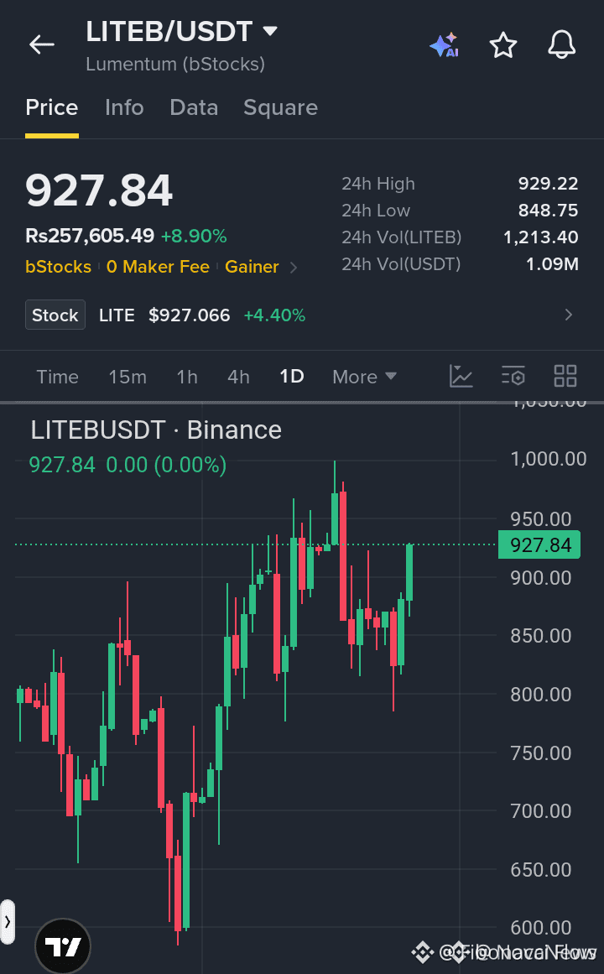This screenshot has width=604, height=974.
Task: Open the LITEB/USDT pair selector dropdown
Action: click(181, 31)
